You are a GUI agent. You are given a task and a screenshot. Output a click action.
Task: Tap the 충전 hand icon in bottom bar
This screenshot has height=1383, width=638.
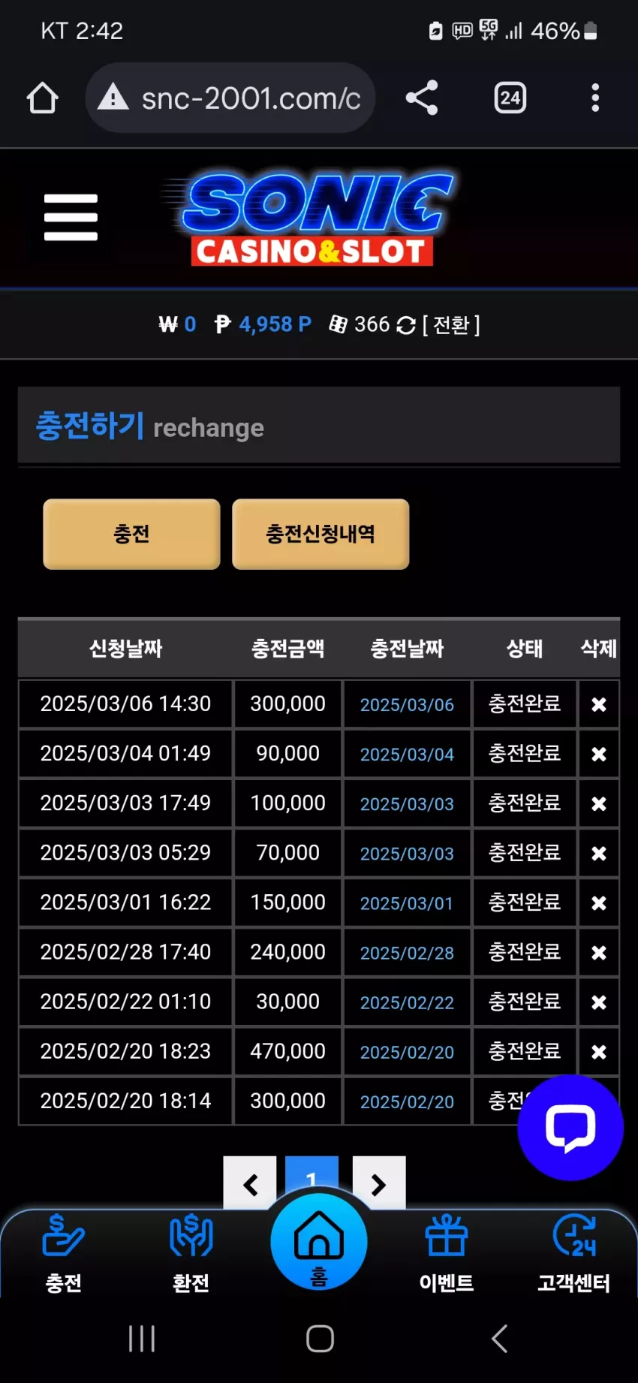pos(64,1252)
